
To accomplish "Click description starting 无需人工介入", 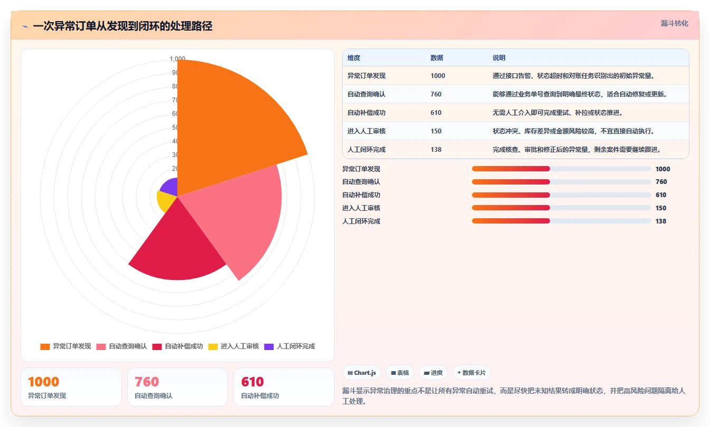I will pyautogui.click(x=558, y=113).
